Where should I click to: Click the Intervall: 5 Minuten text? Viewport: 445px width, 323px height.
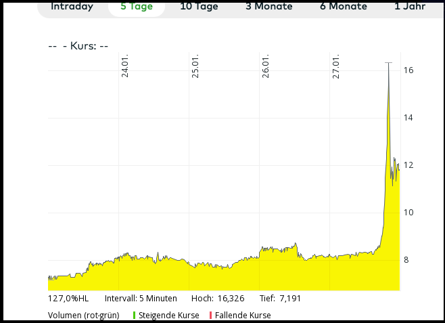click(141, 298)
